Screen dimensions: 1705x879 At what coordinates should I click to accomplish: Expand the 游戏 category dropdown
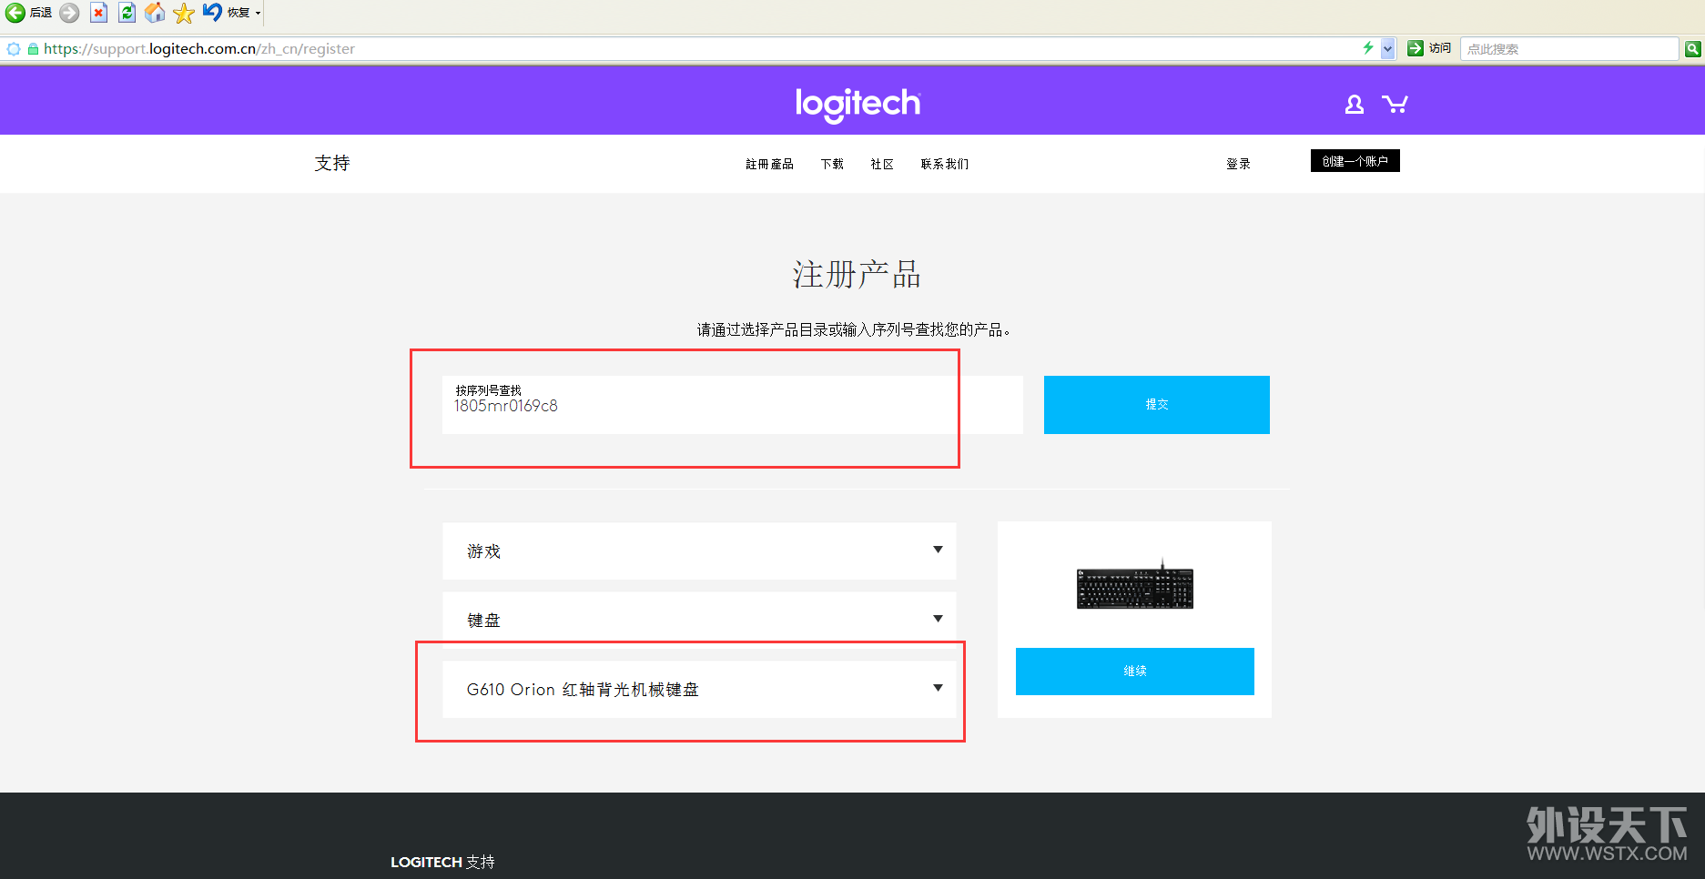click(x=699, y=551)
